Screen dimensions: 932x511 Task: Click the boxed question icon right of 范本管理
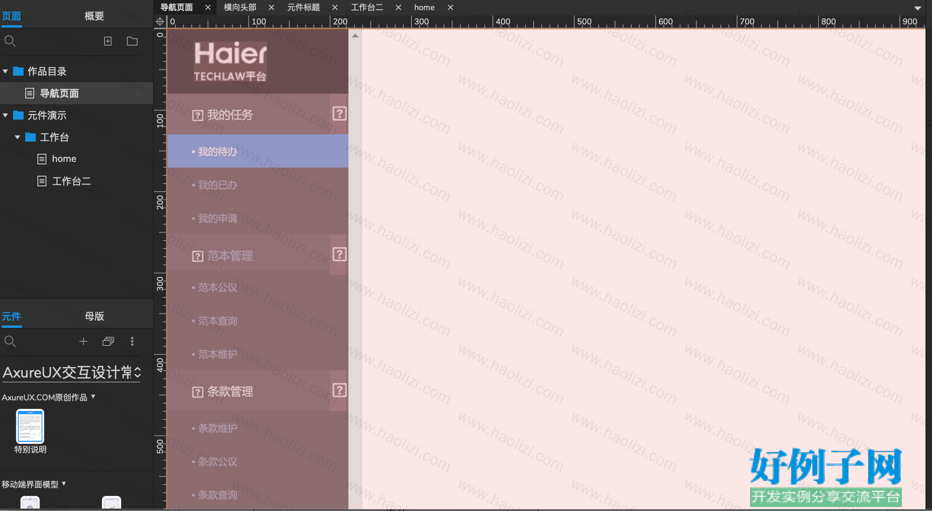(x=339, y=254)
